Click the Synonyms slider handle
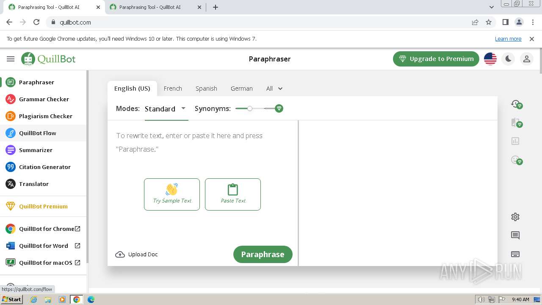This screenshot has height=305, width=542. [x=250, y=108]
